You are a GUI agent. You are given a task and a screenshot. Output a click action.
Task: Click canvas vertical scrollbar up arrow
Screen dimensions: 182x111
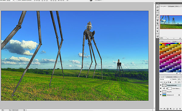154,3
